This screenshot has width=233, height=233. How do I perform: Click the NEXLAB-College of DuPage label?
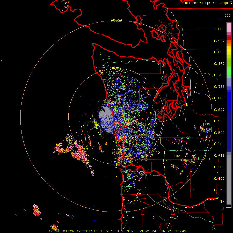pyautogui.click(x=207, y=3)
